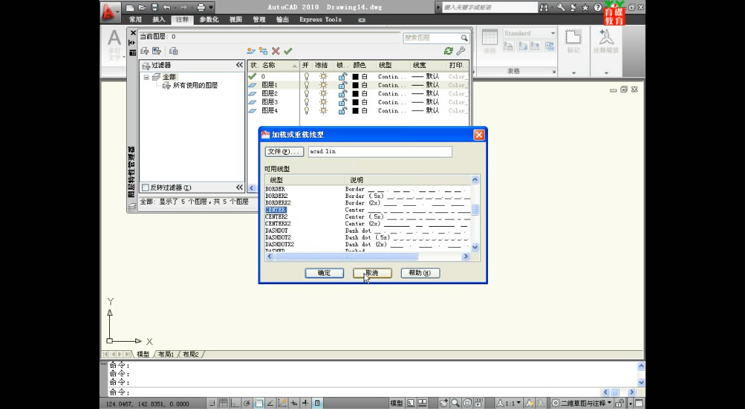
Task: Create a new layer with the new layer icon
Action: (x=251, y=51)
